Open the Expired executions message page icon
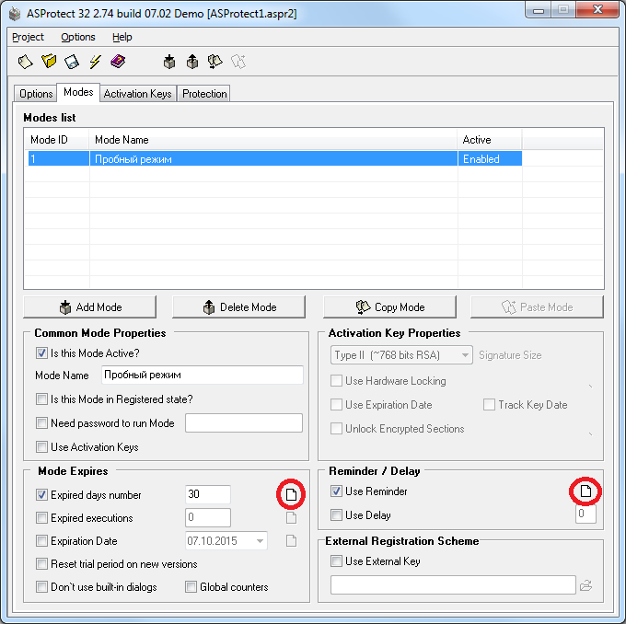626x624 pixels. 291,518
